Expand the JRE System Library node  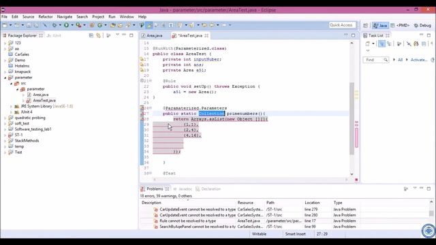12,106
